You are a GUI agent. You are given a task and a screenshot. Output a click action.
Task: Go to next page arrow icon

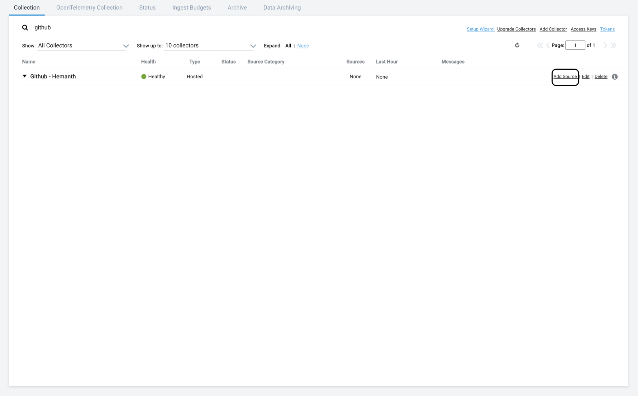(x=605, y=45)
